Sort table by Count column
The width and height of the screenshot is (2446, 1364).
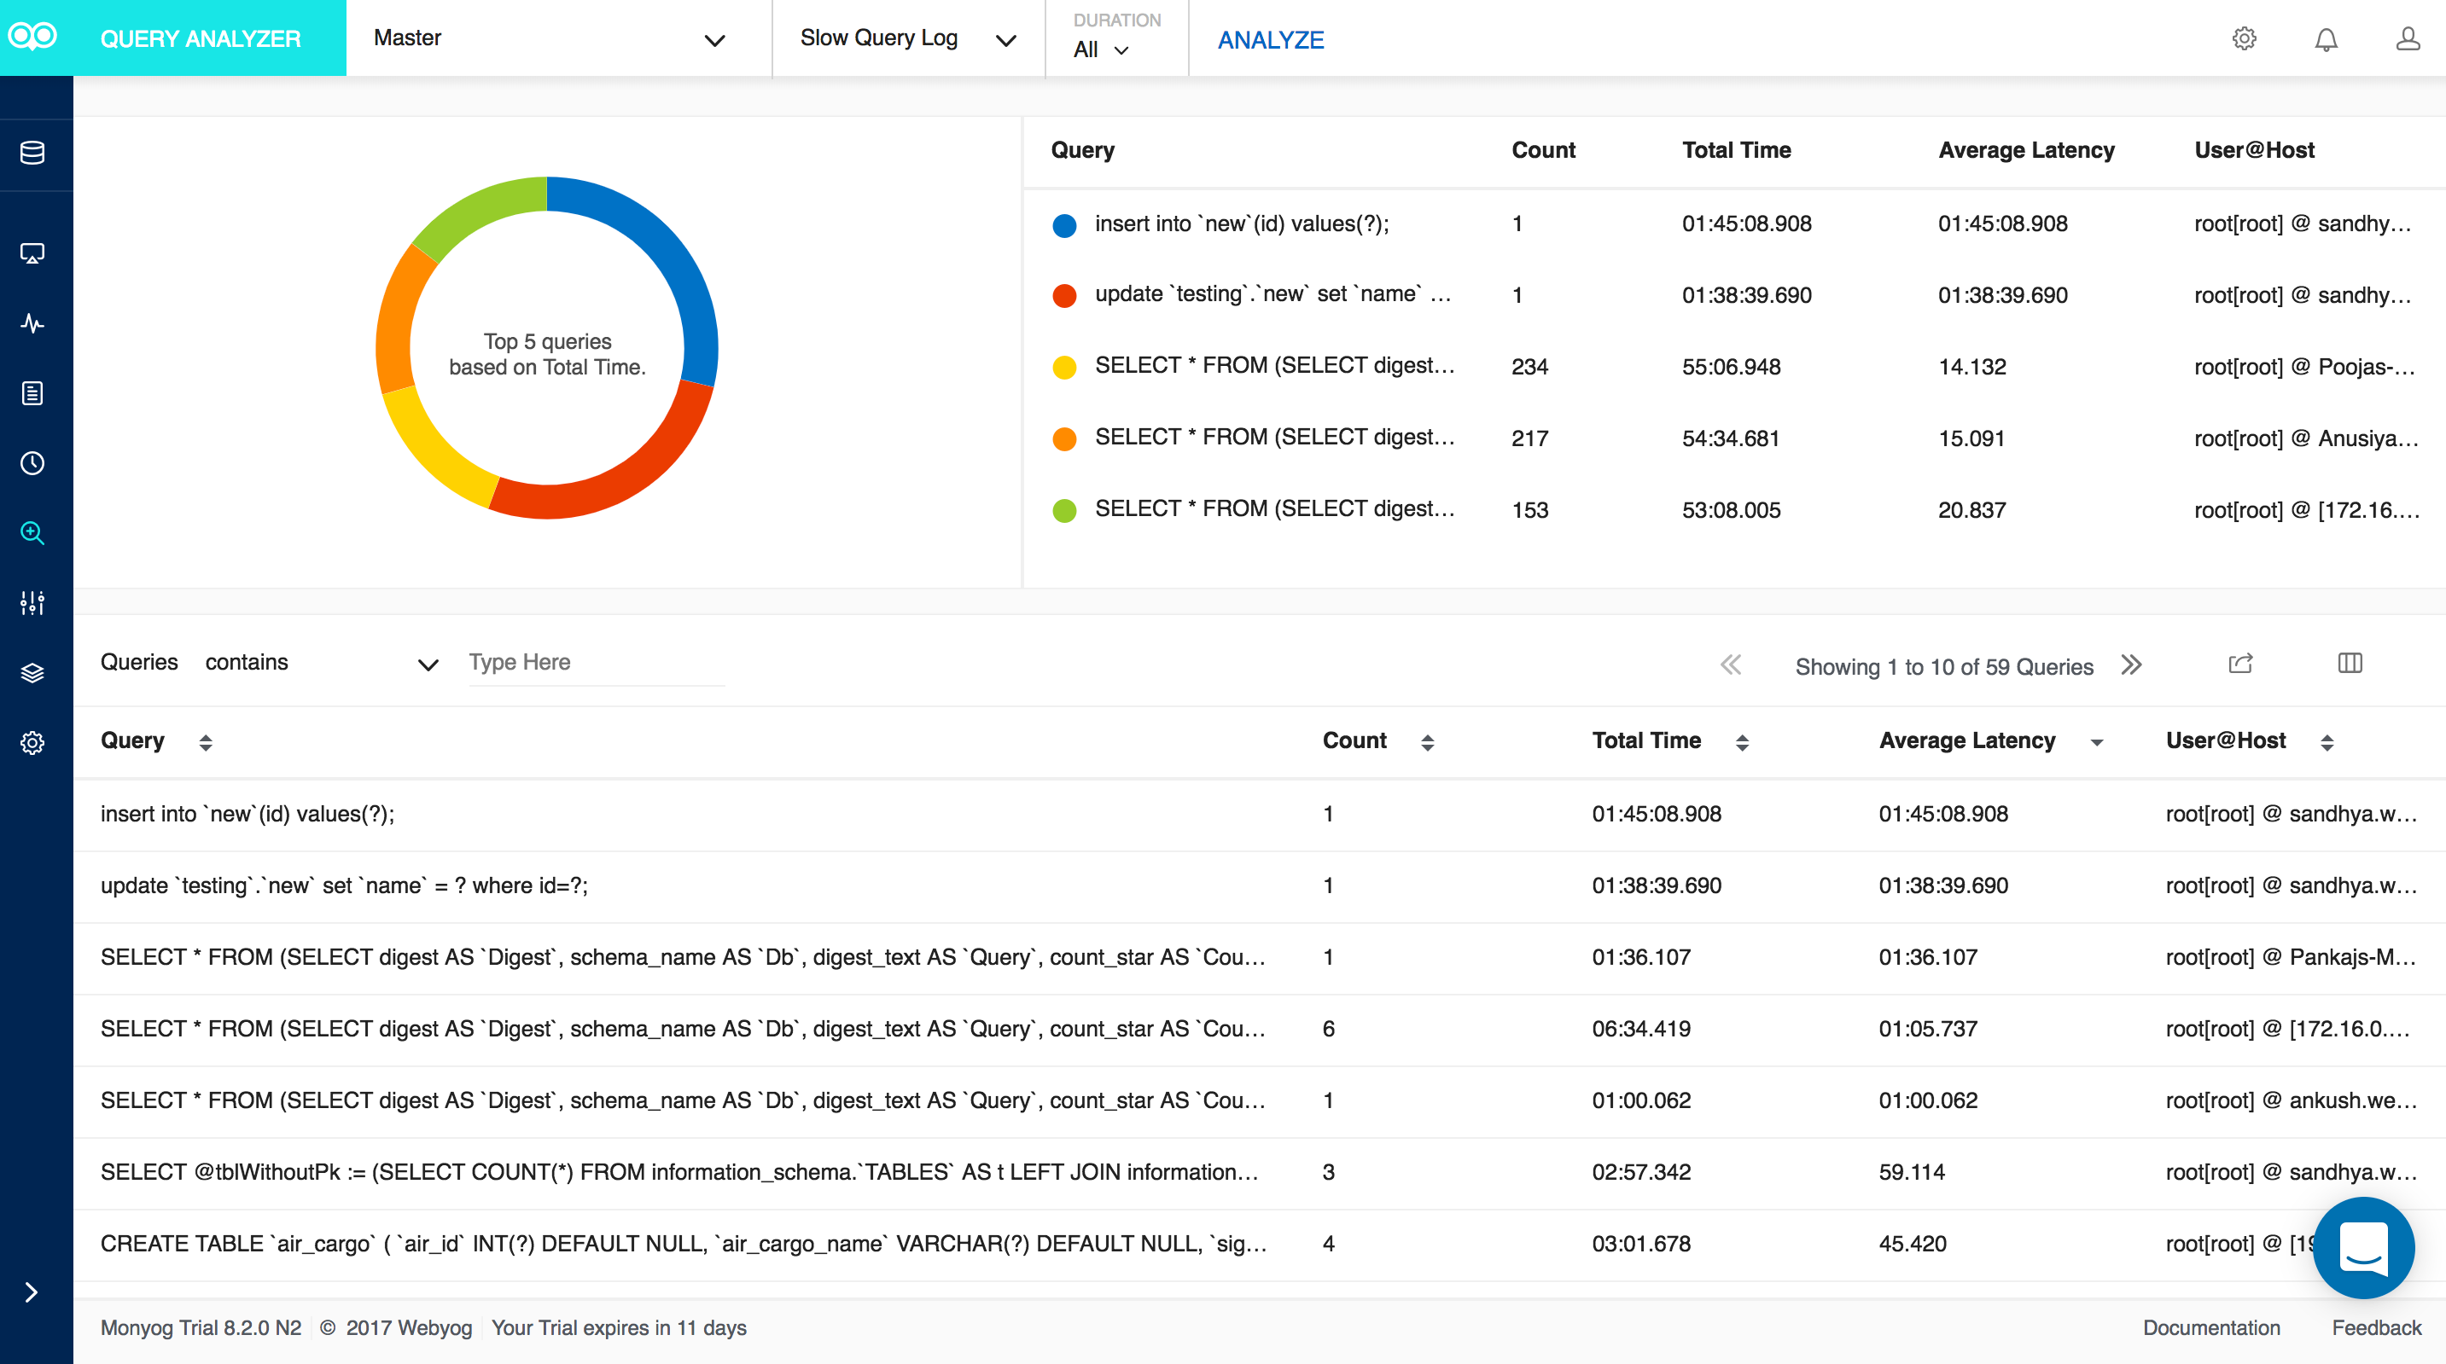tap(1426, 742)
